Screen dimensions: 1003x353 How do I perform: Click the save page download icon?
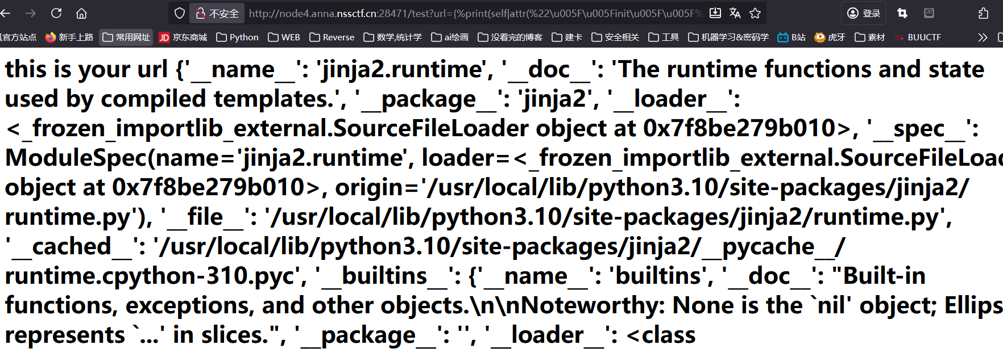[x=715, y=13]
